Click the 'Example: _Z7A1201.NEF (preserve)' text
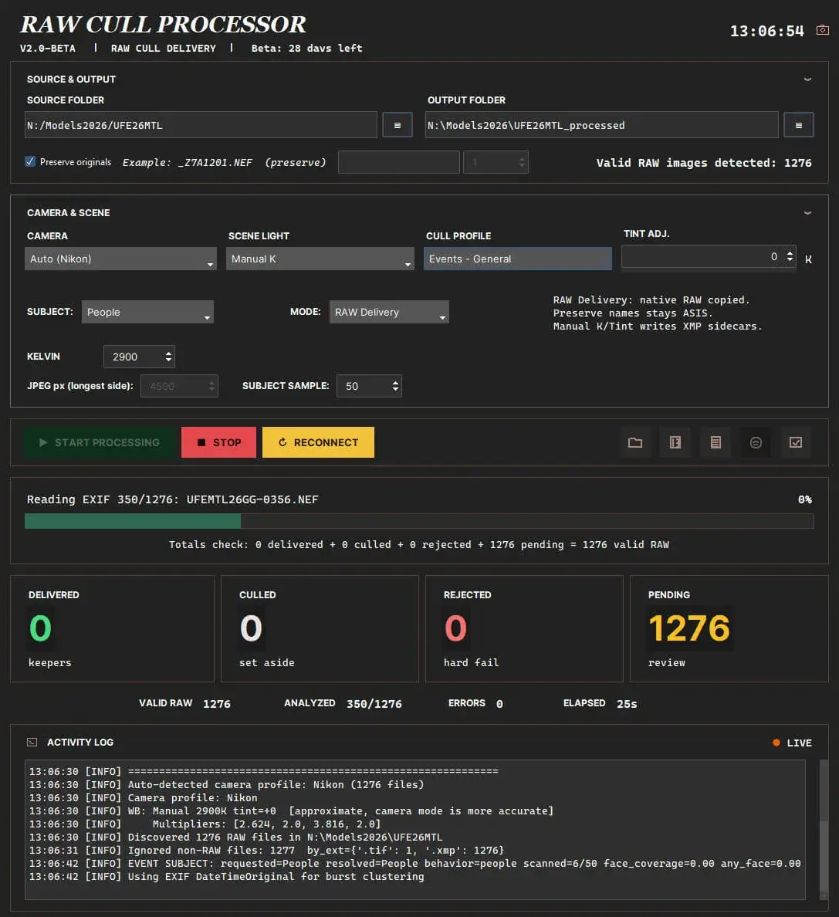The width and height of the screenshot is (839, 917). point(224,162)
